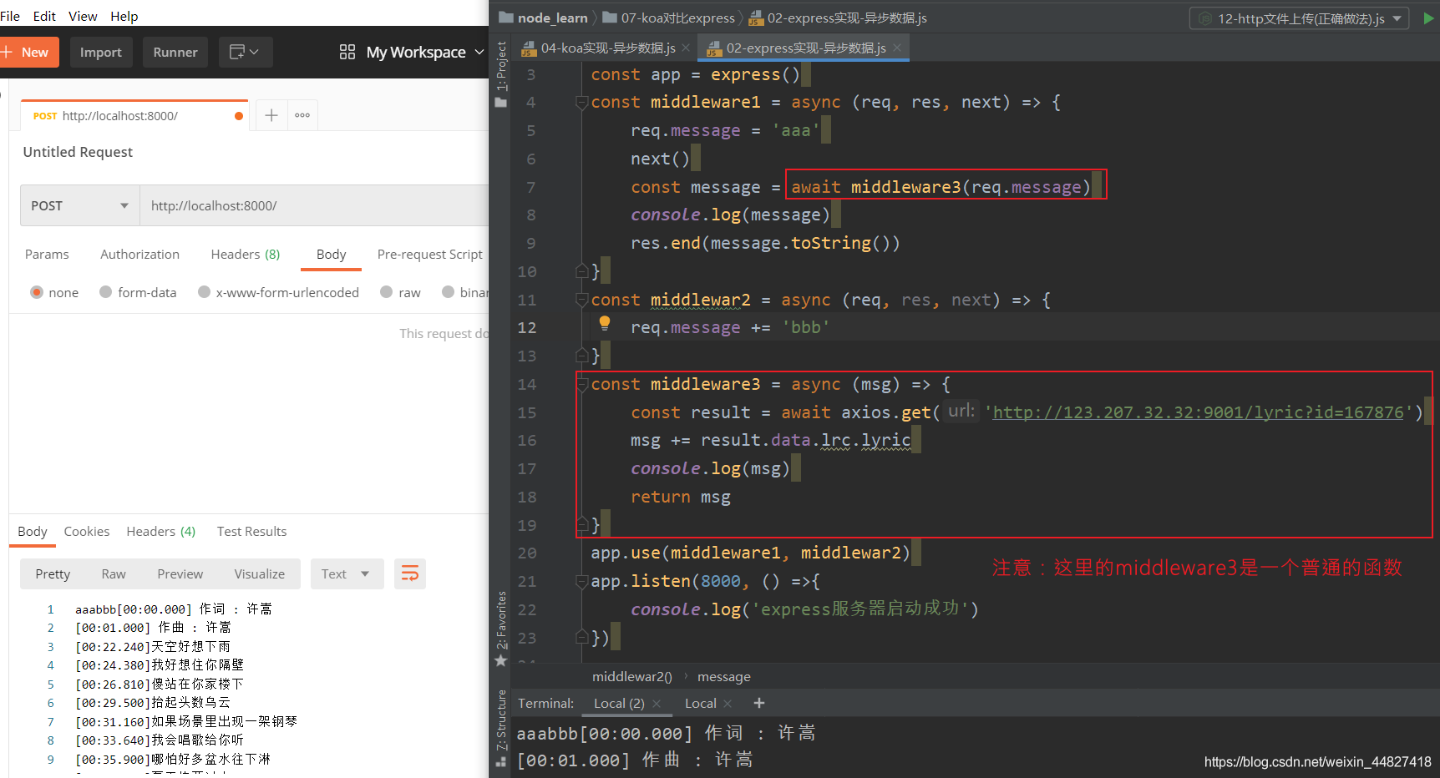
Task: Close the 04-koa editor tab
Action: point(686,48)
